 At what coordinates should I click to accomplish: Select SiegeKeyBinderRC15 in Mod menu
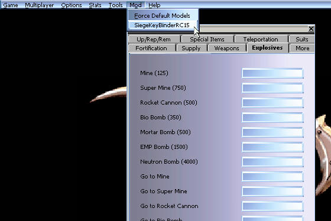162,25
